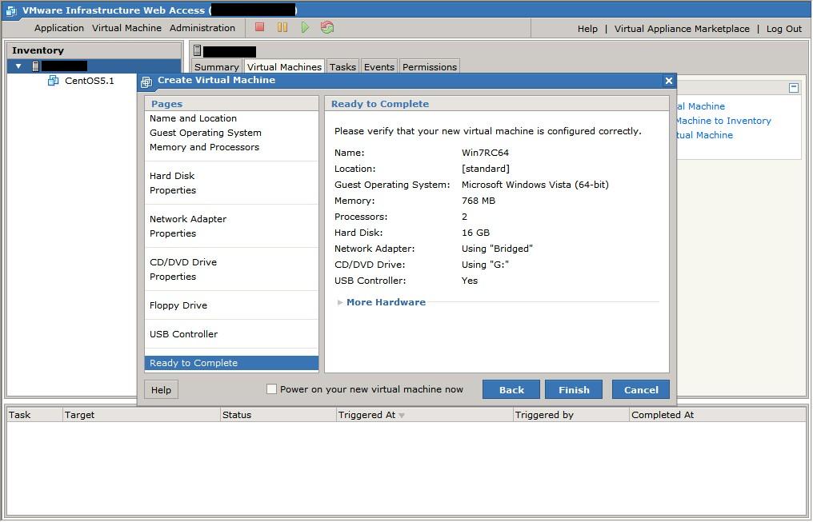Image resolution: width=813 pixels, height=522 pixels.
Task: Click the Target column header
Action: pos(141,415)
